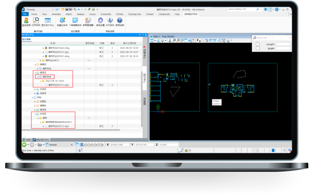Click the Tasks tab at bottom left
The image size is (314, 196).
[x=27, y=140]
